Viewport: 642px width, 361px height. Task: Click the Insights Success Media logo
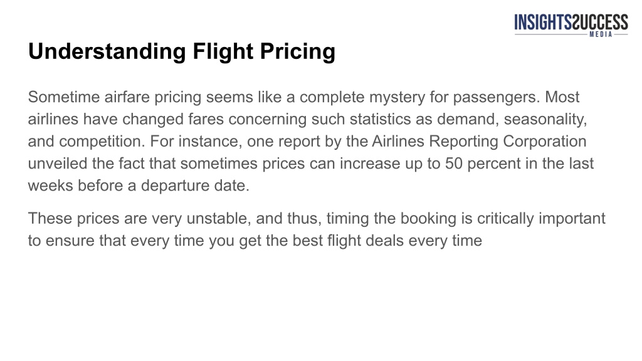571,25
